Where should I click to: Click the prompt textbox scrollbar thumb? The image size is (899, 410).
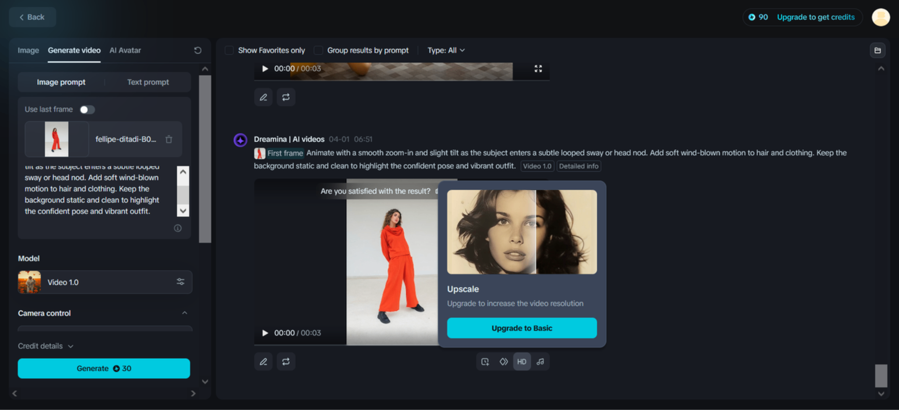click(183, 194)
